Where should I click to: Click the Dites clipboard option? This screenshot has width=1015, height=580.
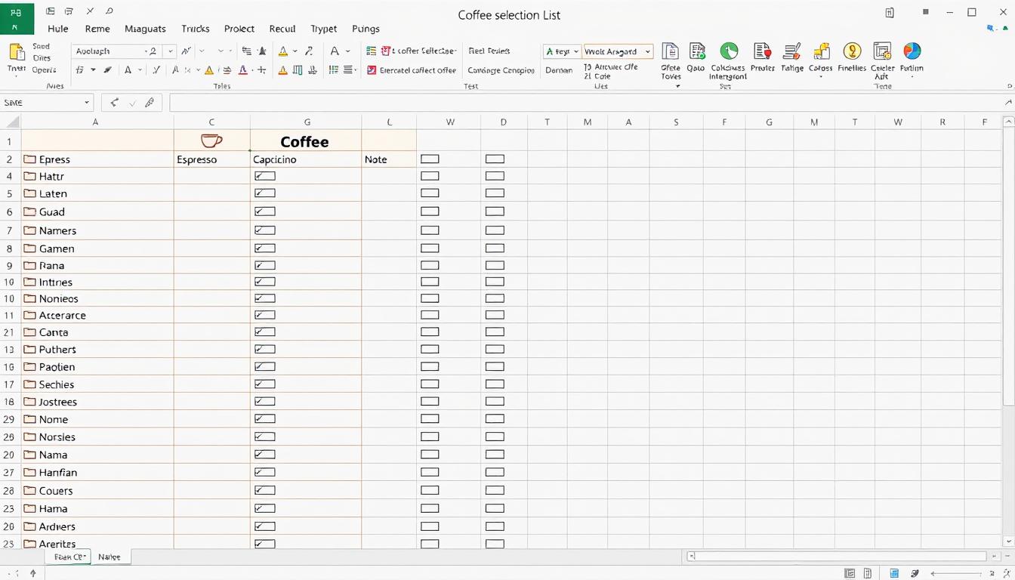pyautogui.click(x=42, y=58)
